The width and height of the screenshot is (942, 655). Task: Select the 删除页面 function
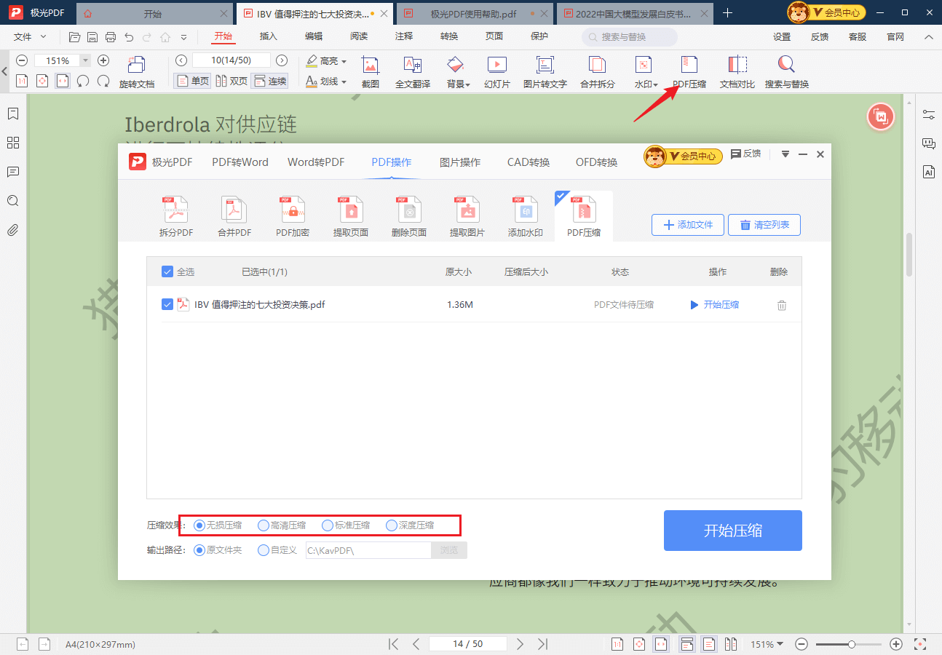409,217
